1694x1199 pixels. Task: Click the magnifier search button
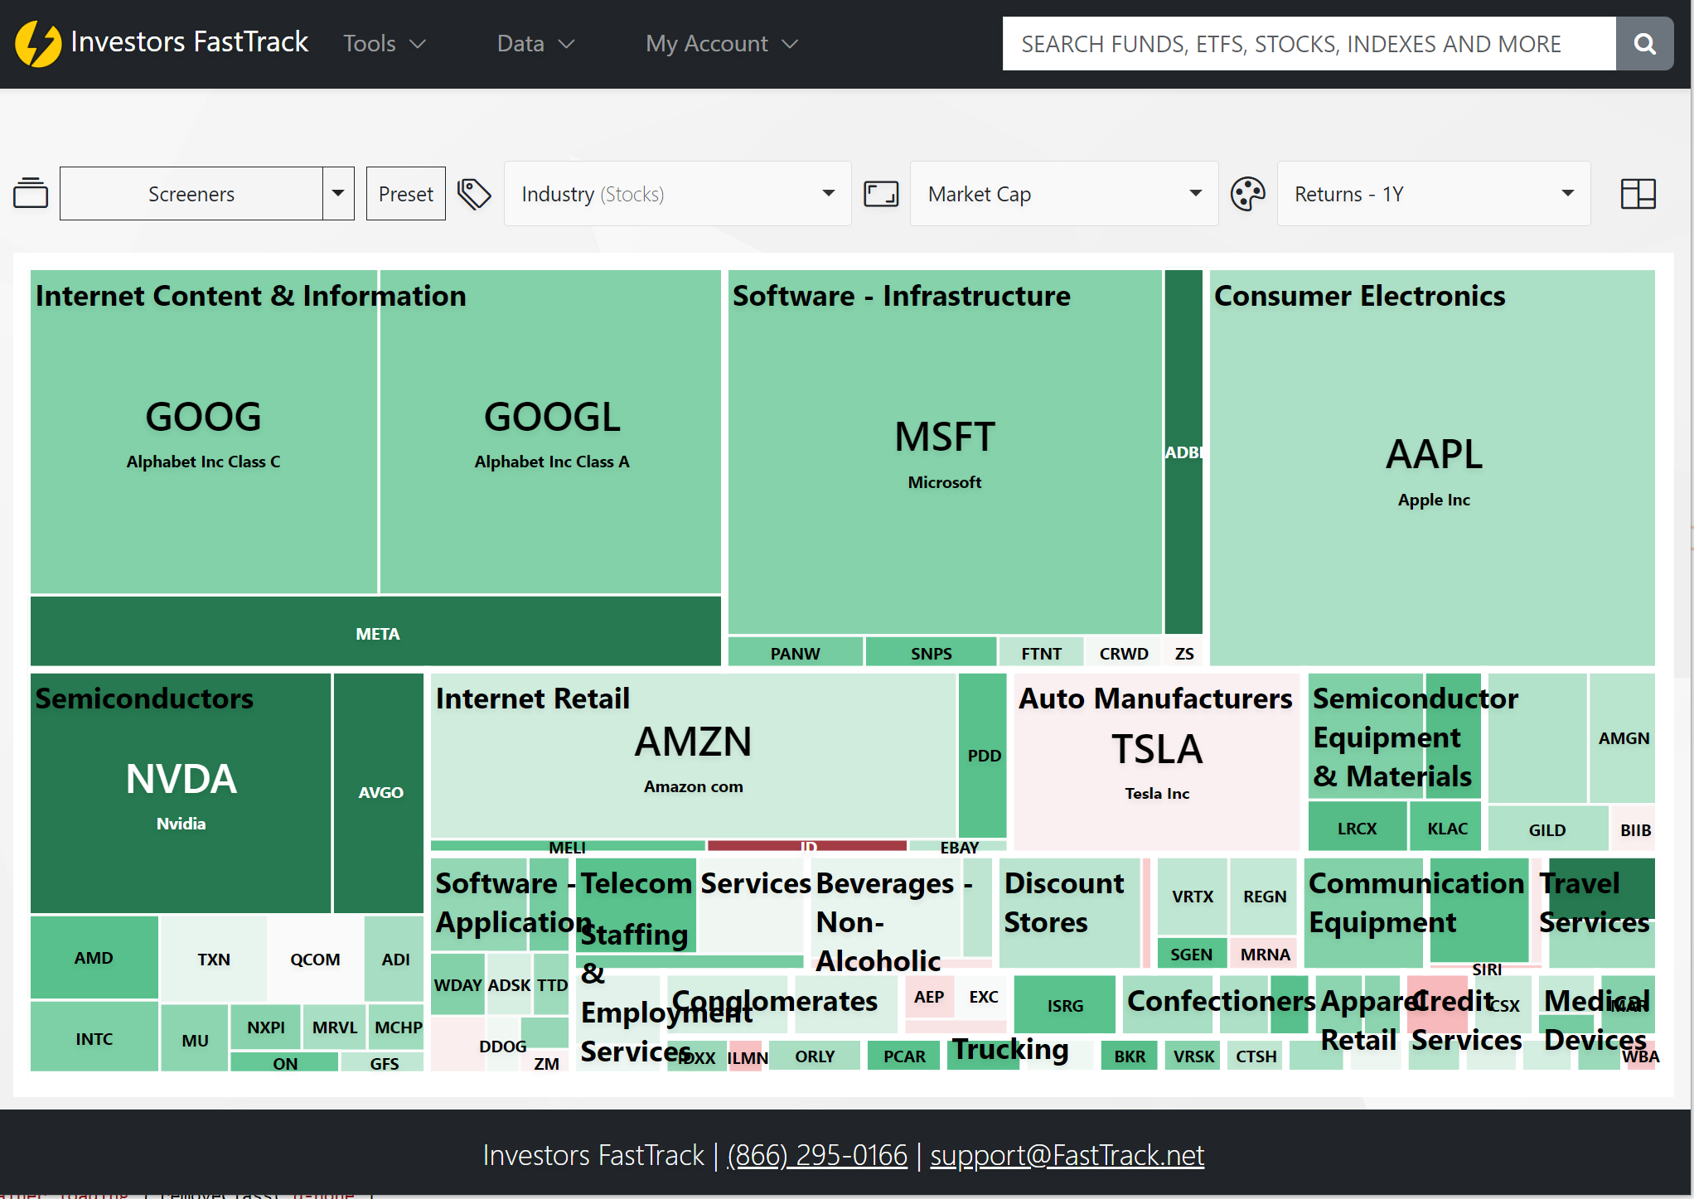(x=1644, y=43)
